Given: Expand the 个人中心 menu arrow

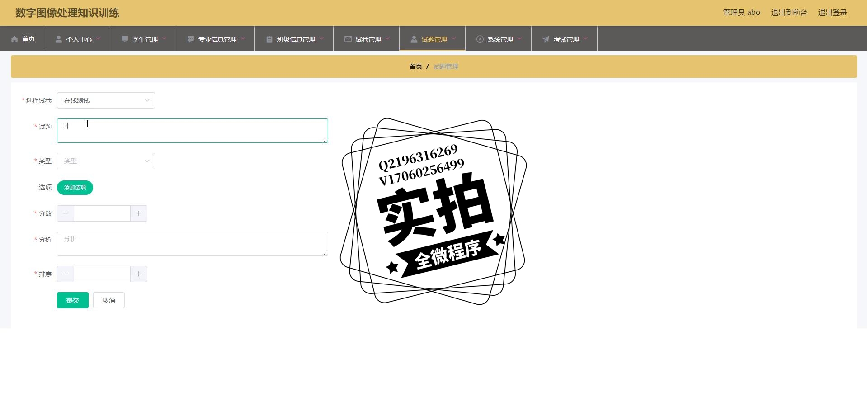Looking at the screenshot, I should click(98, 38).
